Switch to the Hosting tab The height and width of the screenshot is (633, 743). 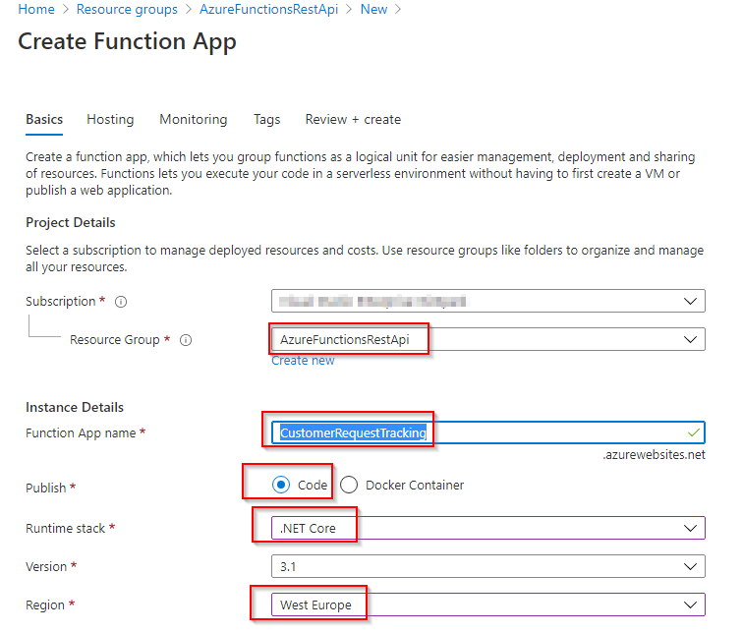(110, 119)
